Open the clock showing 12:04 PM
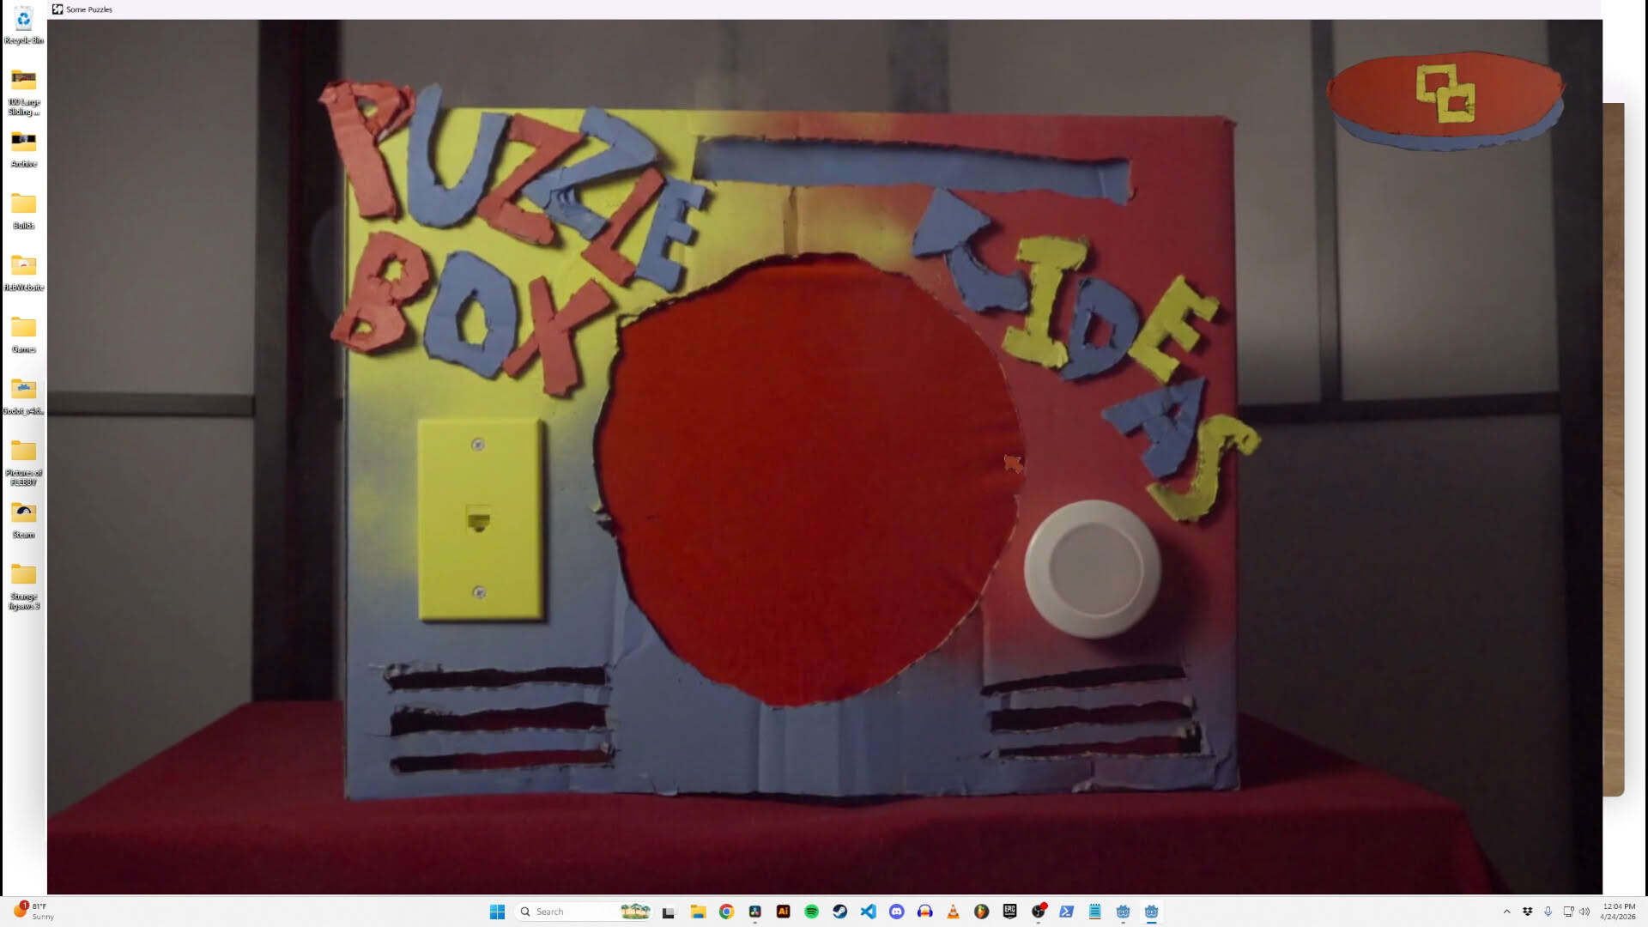 [1618, 912]
